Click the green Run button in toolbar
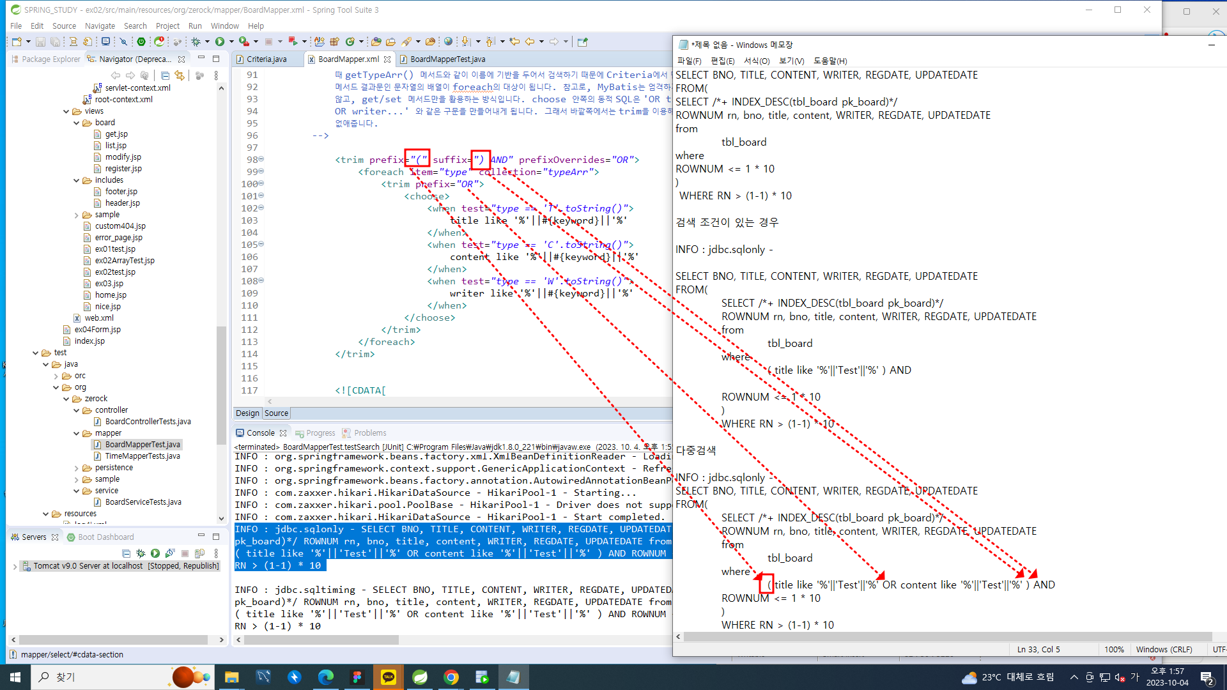Screen dimensions: 1227x690 point(220,42)
